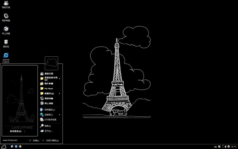Click the blue shield-like quick launch icon
This screenshot has height=149, width=238.
tap(16, 147)
